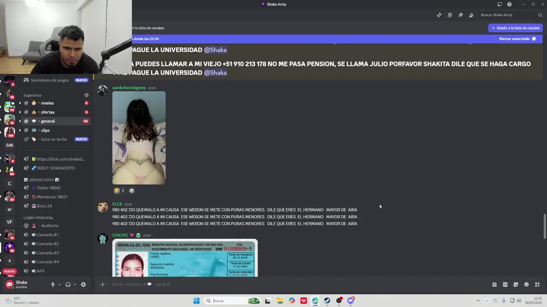This screenshot has height=307, width=547.
Task: Join voice channel Llamada #4
Action: (56, 262)
